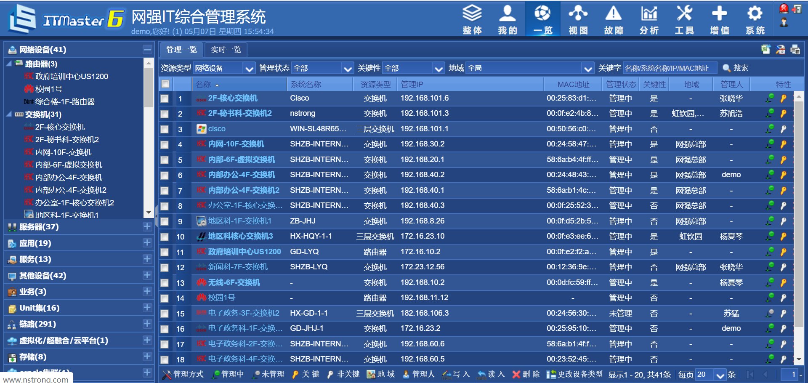
Task: Open the scheduled maintenance calendar icon
Action: (780, 50)
